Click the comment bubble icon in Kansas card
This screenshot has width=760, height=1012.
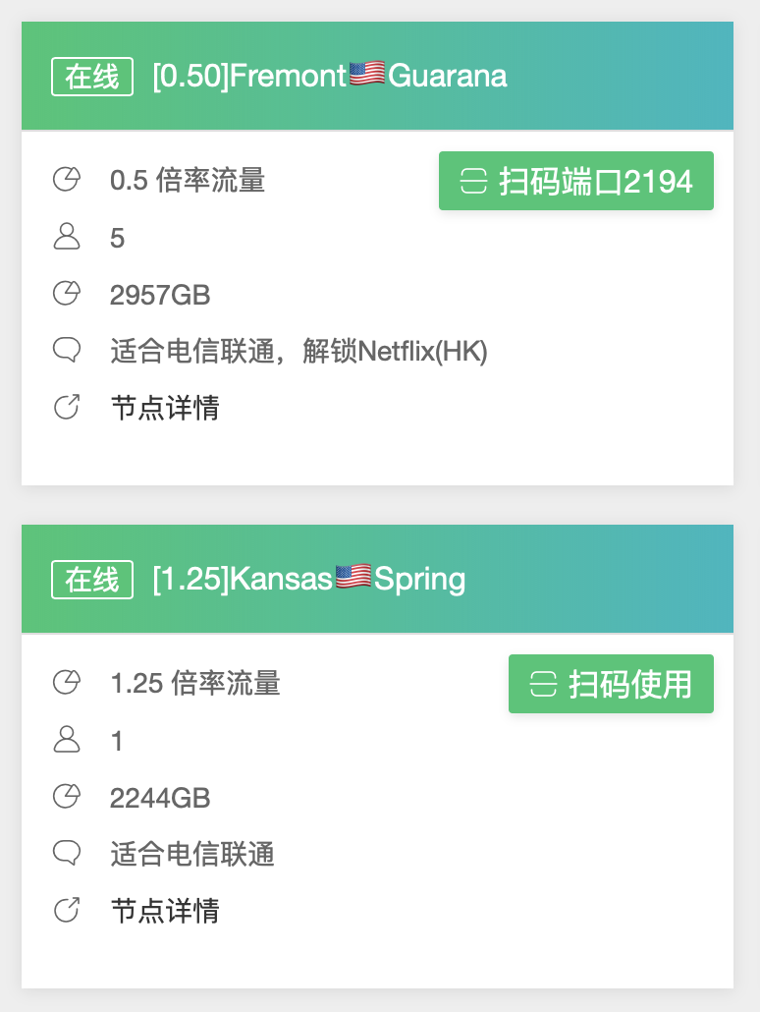pos(66,853)
